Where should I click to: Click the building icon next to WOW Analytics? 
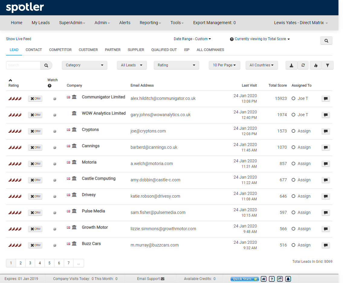tap(74, 113)
